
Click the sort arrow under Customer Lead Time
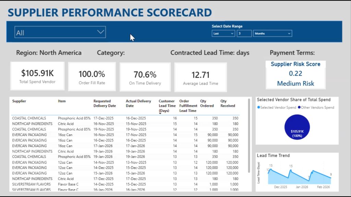[x=160, y=113]
